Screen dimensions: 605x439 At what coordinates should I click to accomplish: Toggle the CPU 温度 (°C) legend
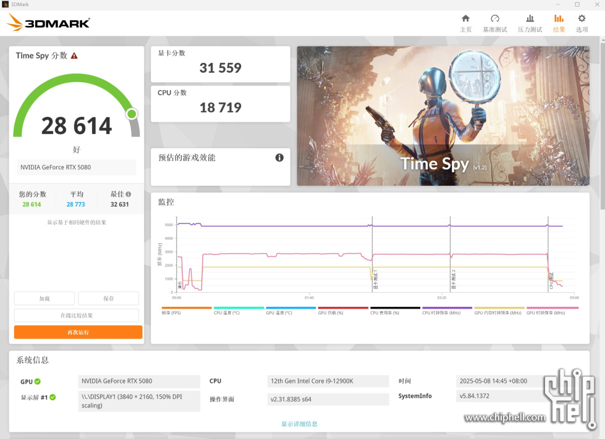[239, 311]
